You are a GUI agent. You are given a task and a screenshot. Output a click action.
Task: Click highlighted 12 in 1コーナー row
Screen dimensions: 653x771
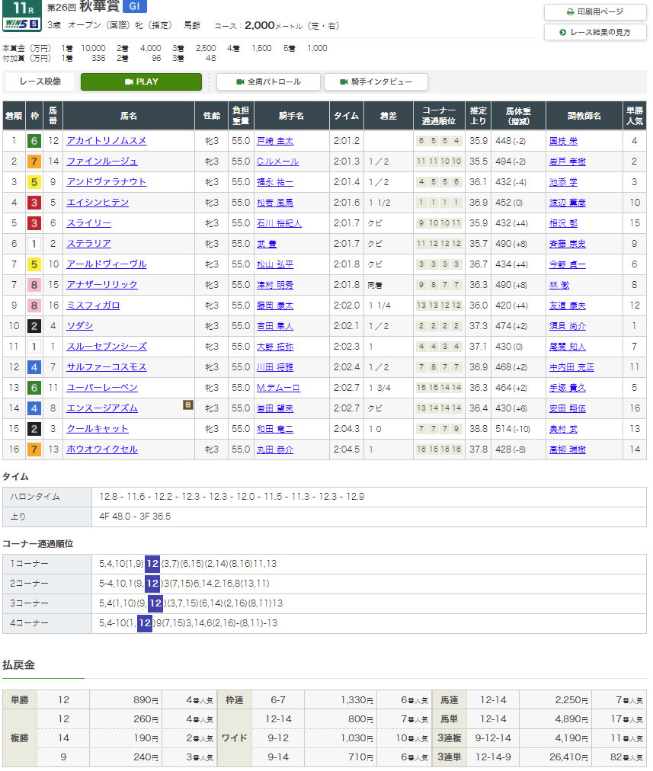coord(152,563)
